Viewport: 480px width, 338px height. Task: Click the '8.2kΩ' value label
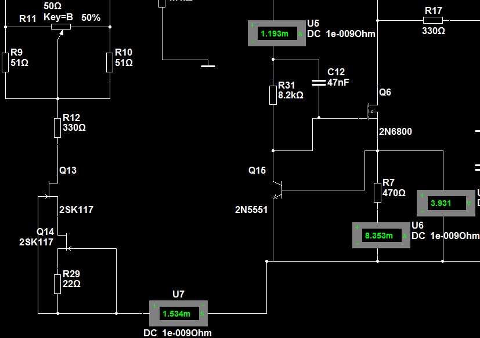point(291,95)
